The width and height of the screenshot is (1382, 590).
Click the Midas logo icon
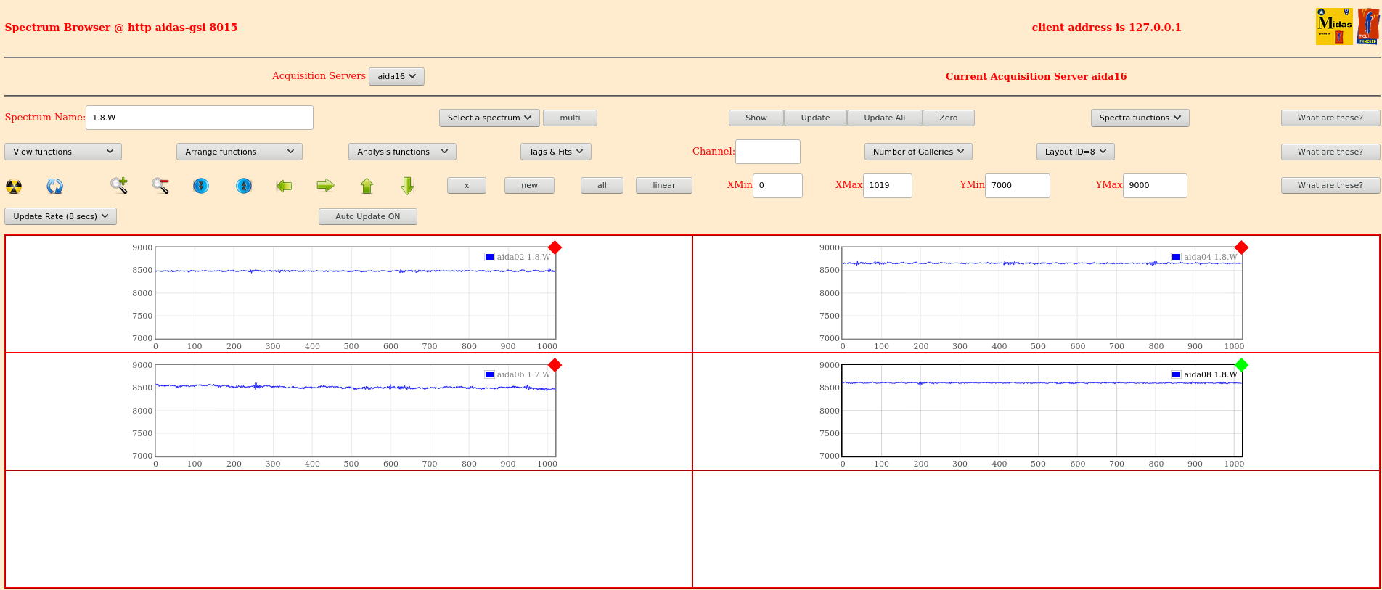pos(1334,27)
